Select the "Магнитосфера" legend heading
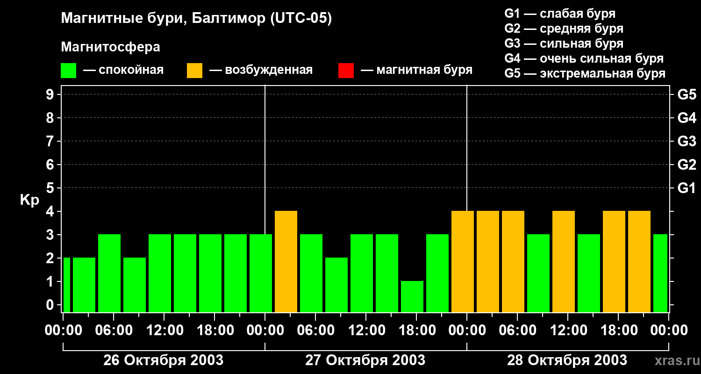 [110, 47]
